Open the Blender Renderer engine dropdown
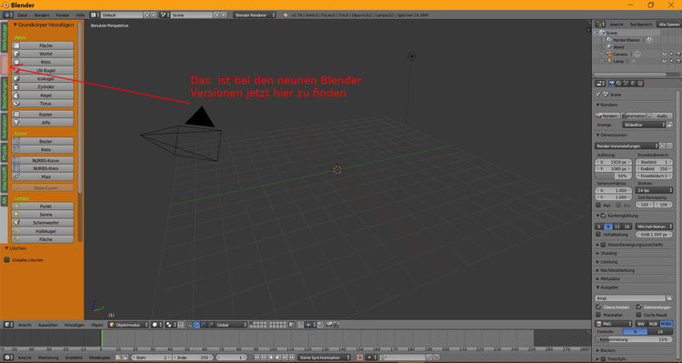 (x=255, y=15)
